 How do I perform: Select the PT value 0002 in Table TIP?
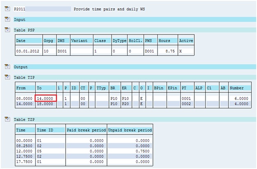(x=186, y=104)
